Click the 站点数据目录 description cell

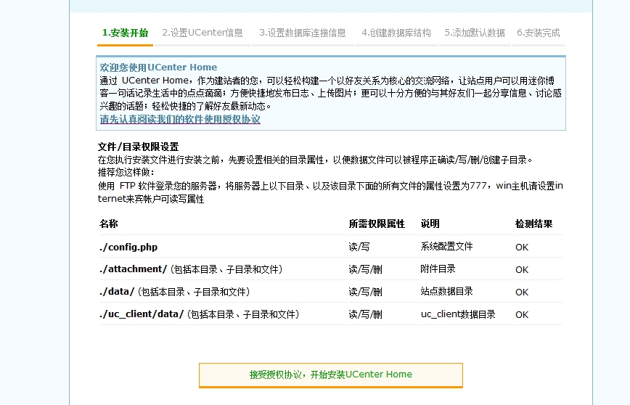pos(446,291)
